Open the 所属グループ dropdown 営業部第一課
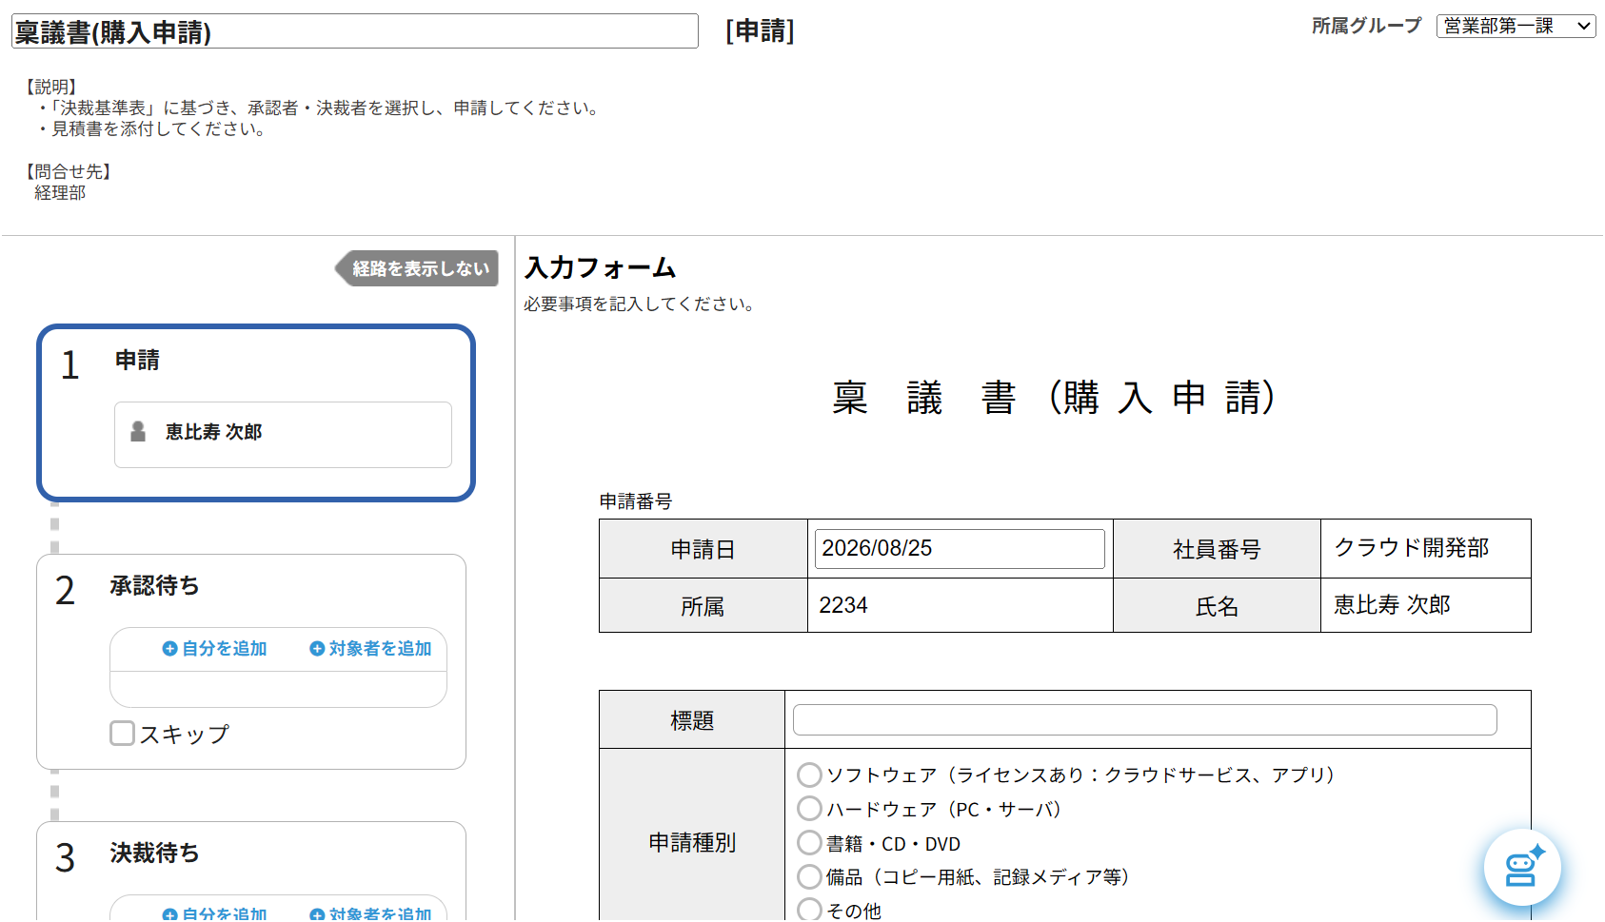Viewport: 1605px width, 922px height. point(1516,26)
